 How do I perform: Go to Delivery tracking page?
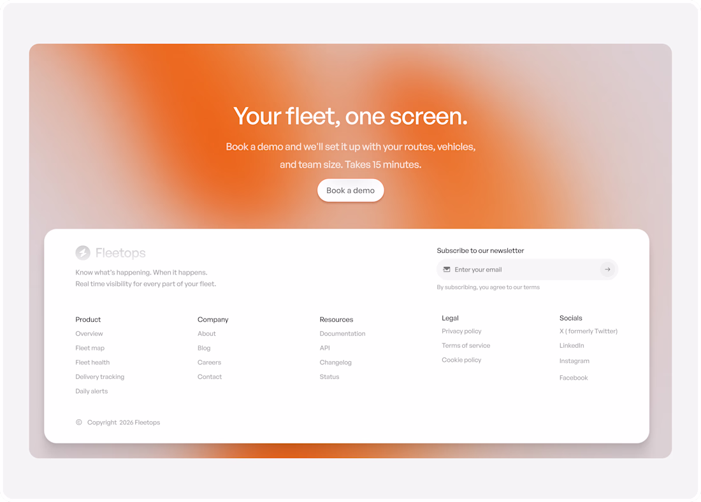pos(99,376)
